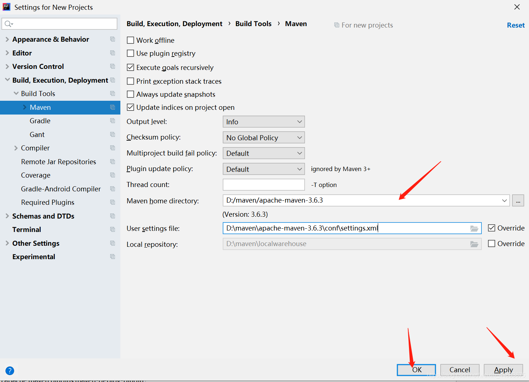The height and width of the screenshot is (382, 529).
Task: Click project-level icon beside Gant
Action: click(113, 134)
